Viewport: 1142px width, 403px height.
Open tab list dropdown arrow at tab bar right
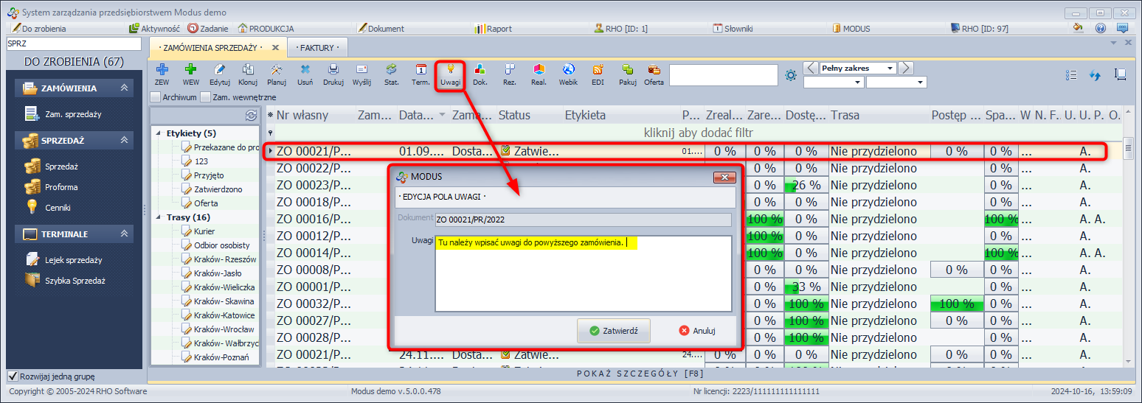click(1114, 43)
